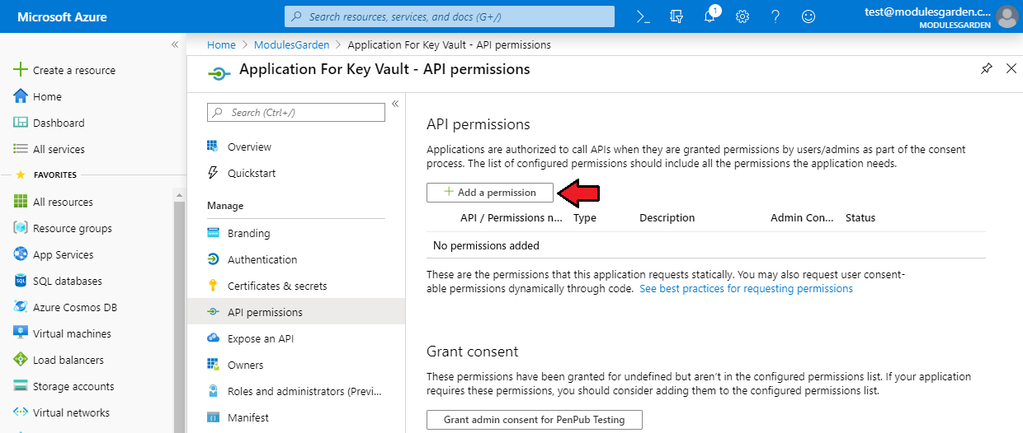
Task: Click the Admin Consent column header
Action: point(802,218)
